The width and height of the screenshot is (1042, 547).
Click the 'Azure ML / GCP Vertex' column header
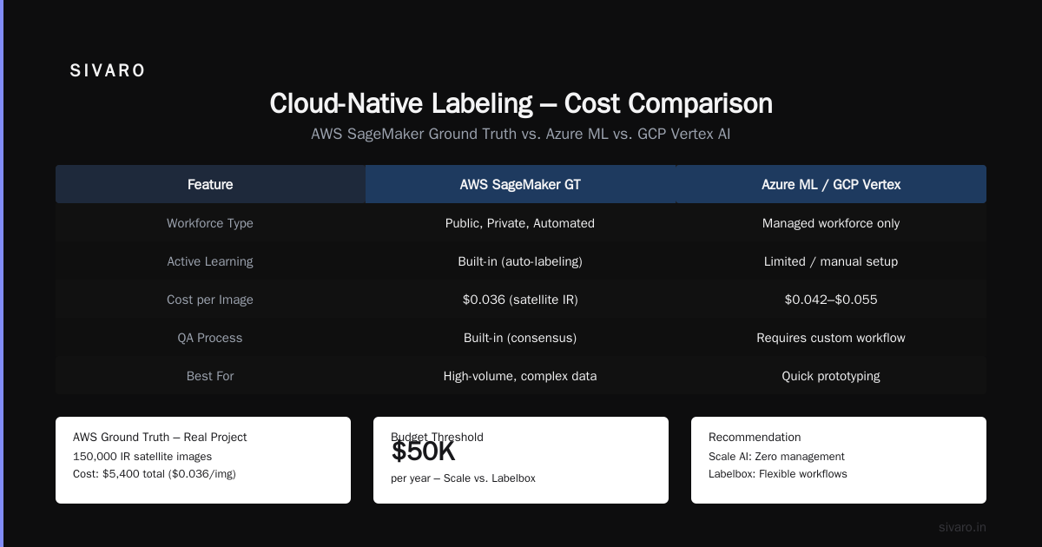[831, 184]
